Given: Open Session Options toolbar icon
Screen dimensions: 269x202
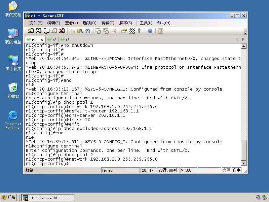Looking at the screenshot, I should tap(124, 31).
